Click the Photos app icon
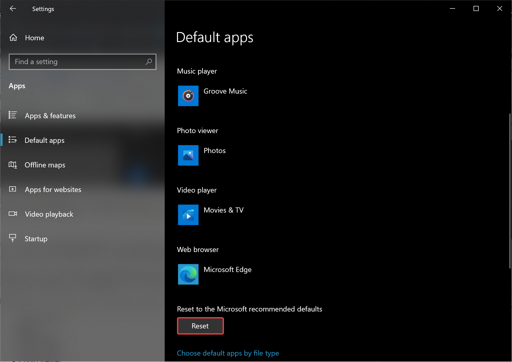Viewport: 512px width, 362px height. 188,155
